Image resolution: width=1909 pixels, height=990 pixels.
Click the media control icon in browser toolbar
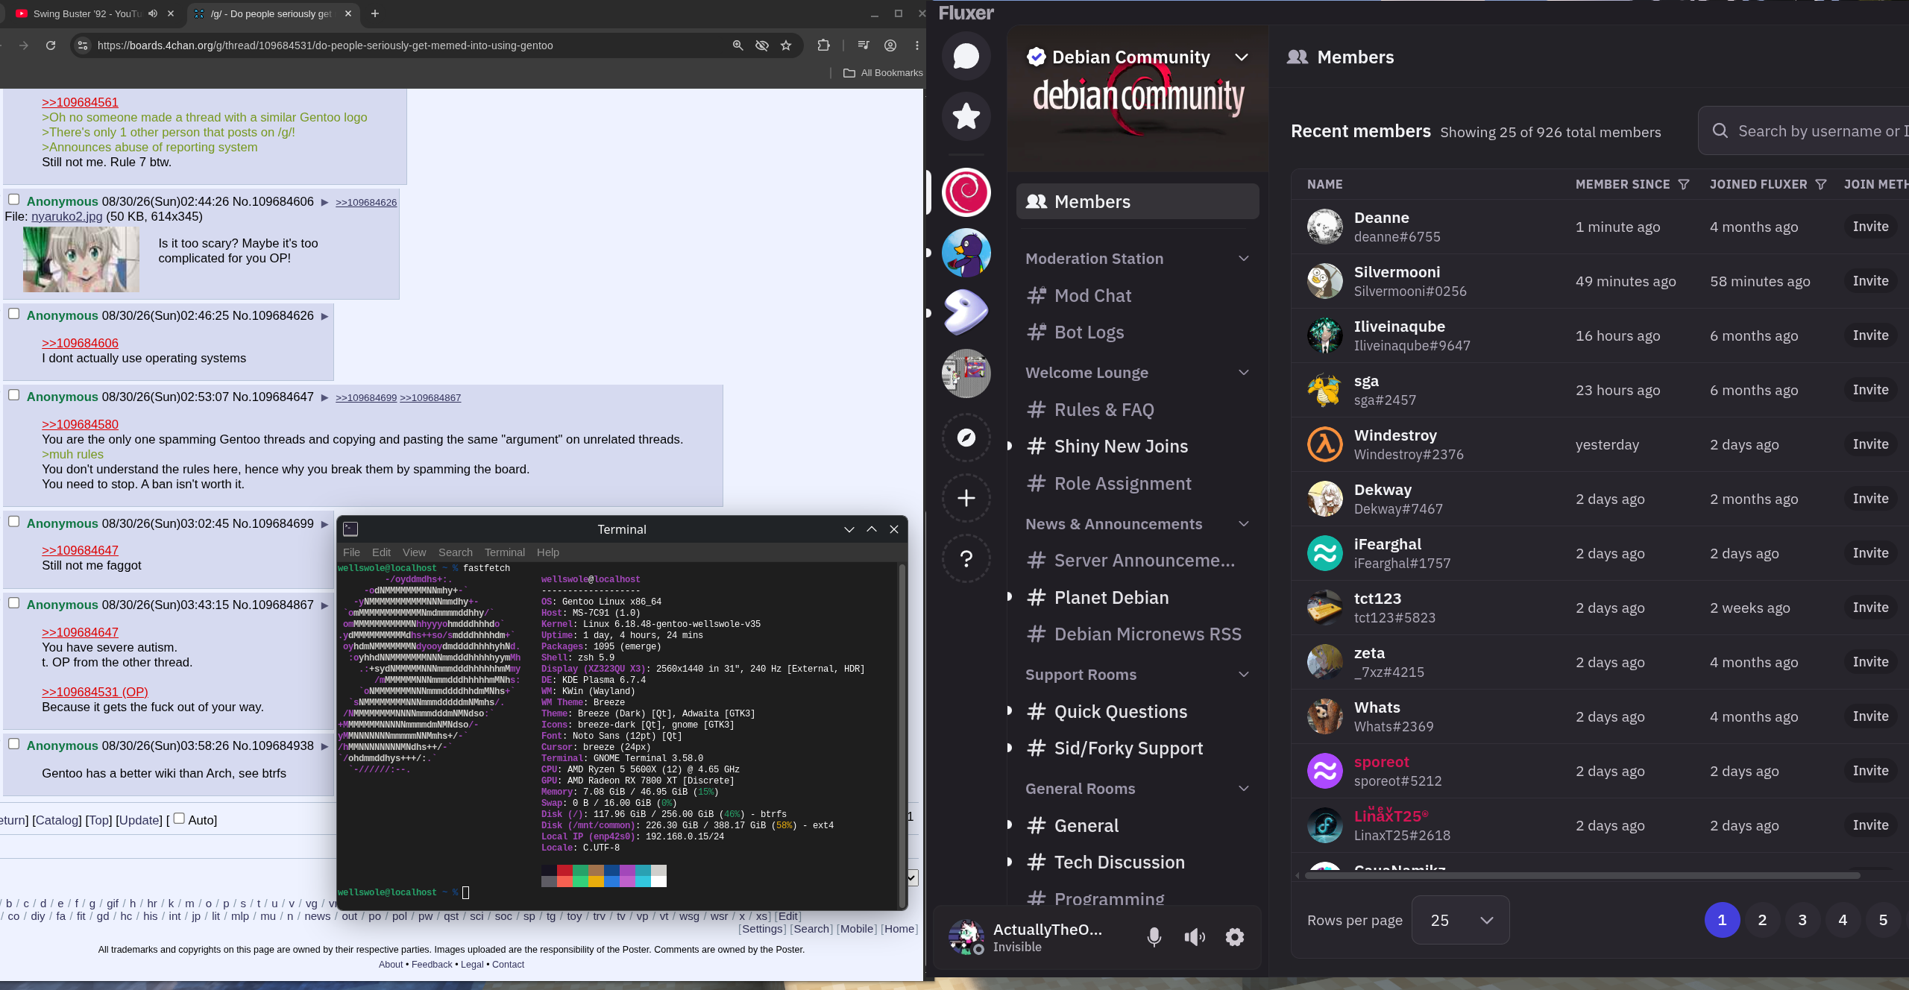click(864, 45)
